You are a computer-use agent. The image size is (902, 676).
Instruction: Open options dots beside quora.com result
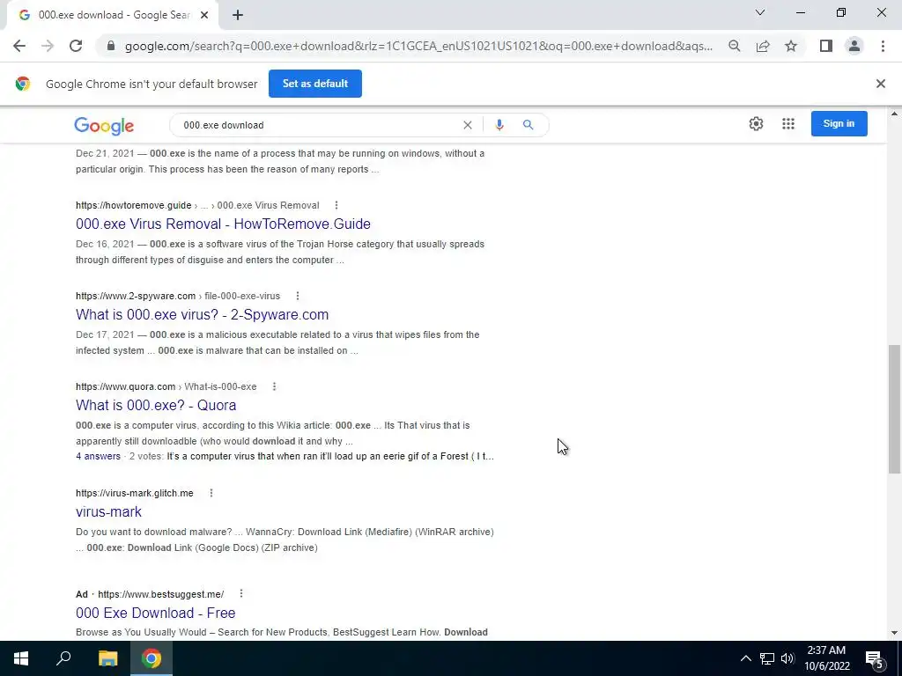[x=275, y=386]
